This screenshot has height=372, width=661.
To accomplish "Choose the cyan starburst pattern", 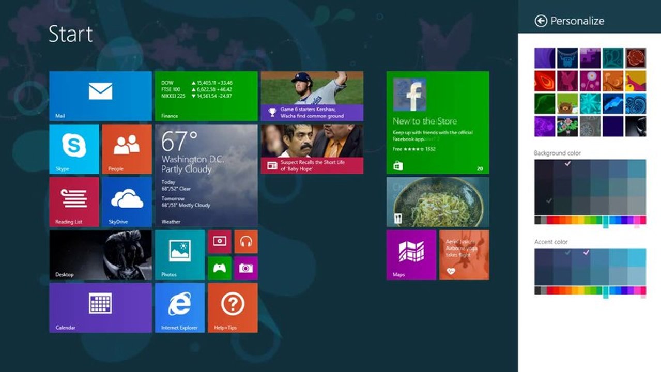I will pos(590,103).
